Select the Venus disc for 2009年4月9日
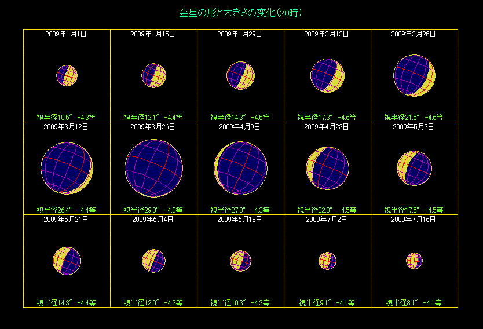Image resolution: width=483 pixels, height=329 pixels. [240, 169]
